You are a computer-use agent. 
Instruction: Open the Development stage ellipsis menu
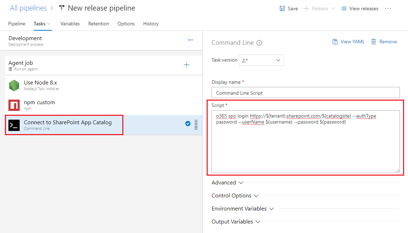tap(190, 40)
